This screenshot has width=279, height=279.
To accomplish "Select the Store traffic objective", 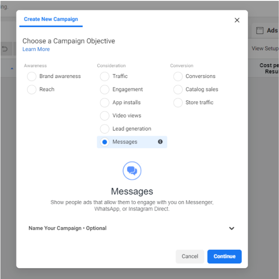I will [x=178, y=102].
